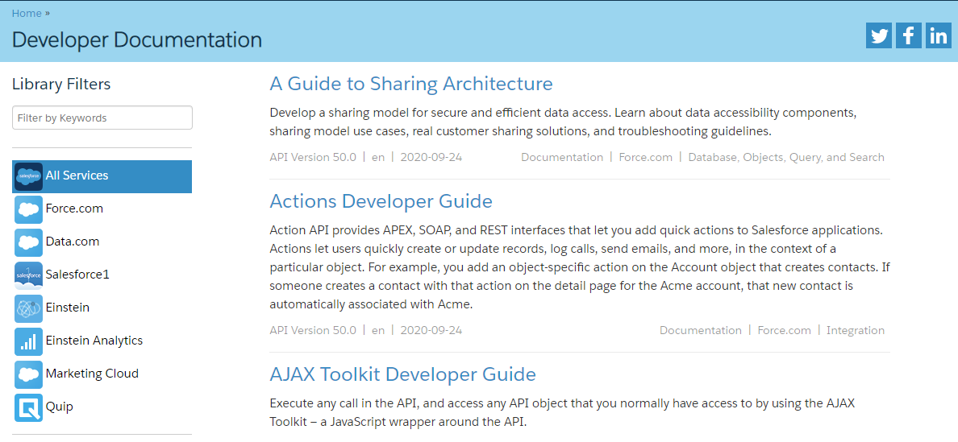This screenshot has width=958, height=442.
Task: Share page via LinkedIn icon
Action: (938, 35)
